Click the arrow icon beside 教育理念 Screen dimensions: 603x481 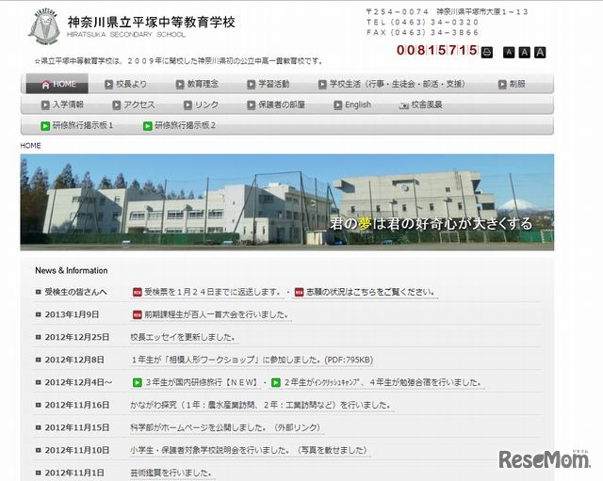point(180,85)
